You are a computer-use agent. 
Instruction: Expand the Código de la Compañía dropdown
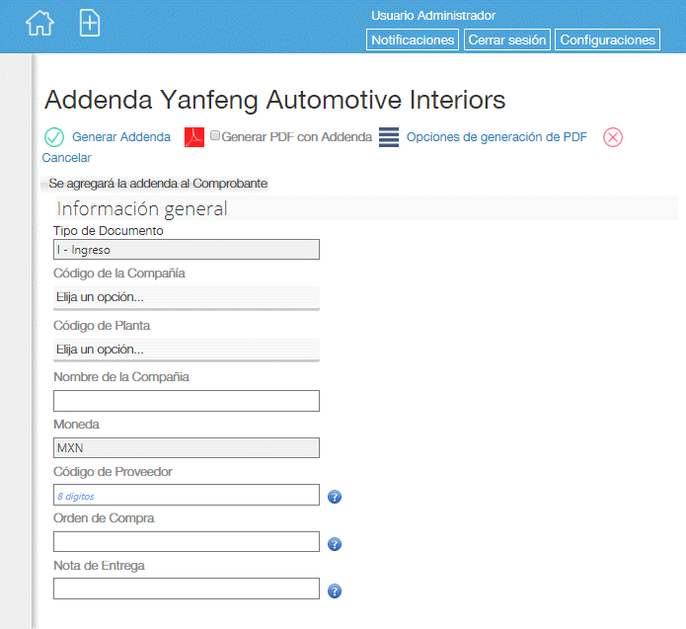coord(187,297)
